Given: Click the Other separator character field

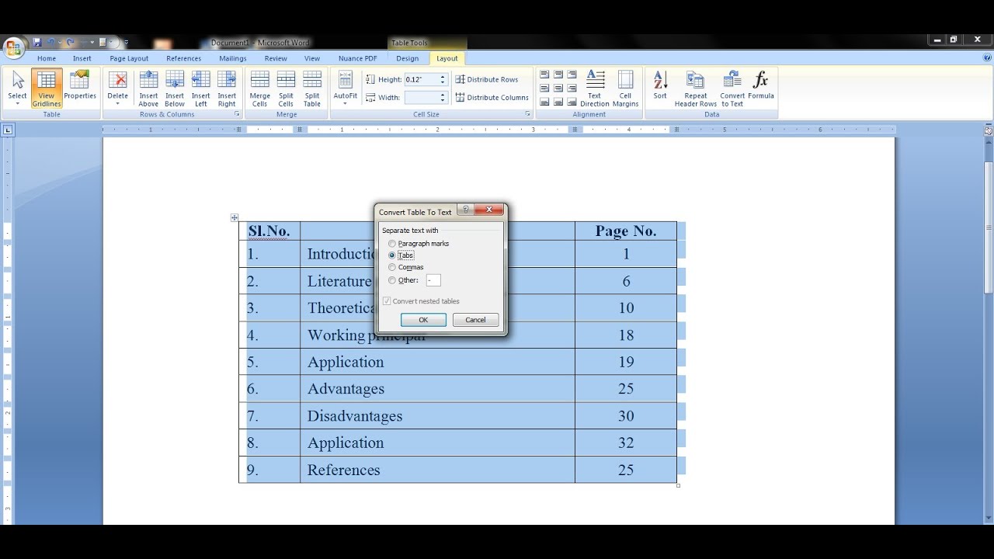Looking at the screenshot, I should 433,280.
